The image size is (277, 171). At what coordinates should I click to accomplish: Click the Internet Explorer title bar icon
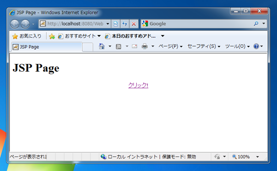click(12, 13)
